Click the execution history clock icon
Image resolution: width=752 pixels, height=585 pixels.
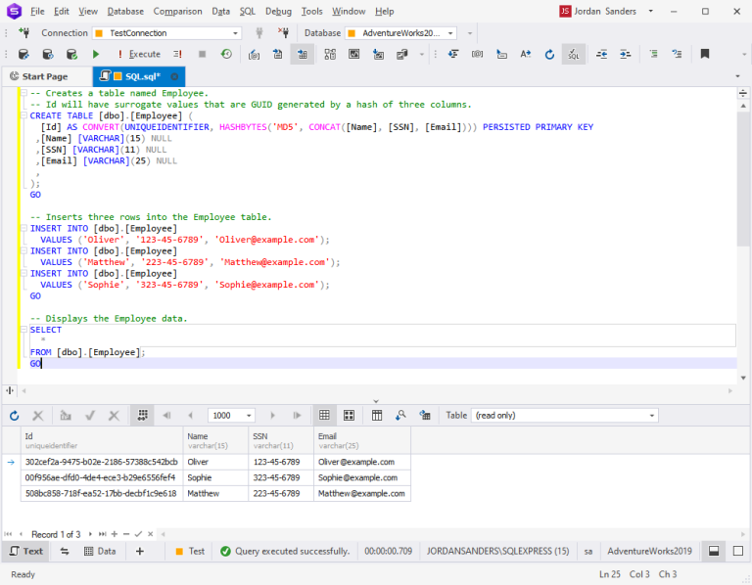[227, 54]
